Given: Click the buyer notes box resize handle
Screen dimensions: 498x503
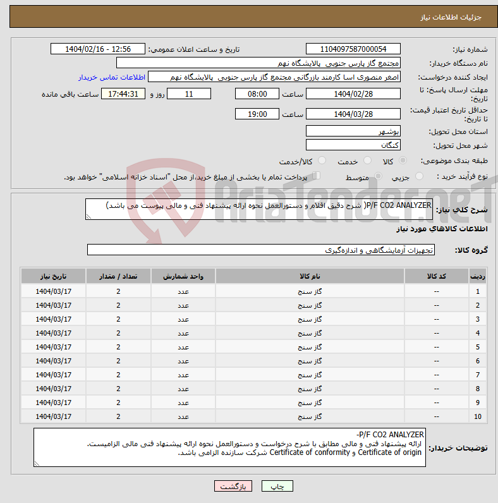Looking at the screenshot, I should (x=37, y=464).
